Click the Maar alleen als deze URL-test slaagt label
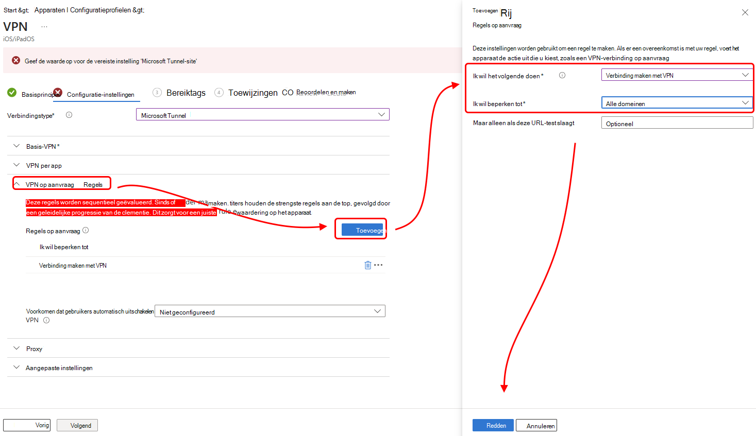Image resolution: width=756 pixels, height=436 pixels. (524, 123)
